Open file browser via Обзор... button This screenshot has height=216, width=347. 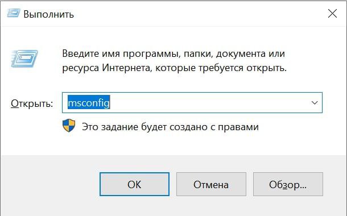point(288,184)
